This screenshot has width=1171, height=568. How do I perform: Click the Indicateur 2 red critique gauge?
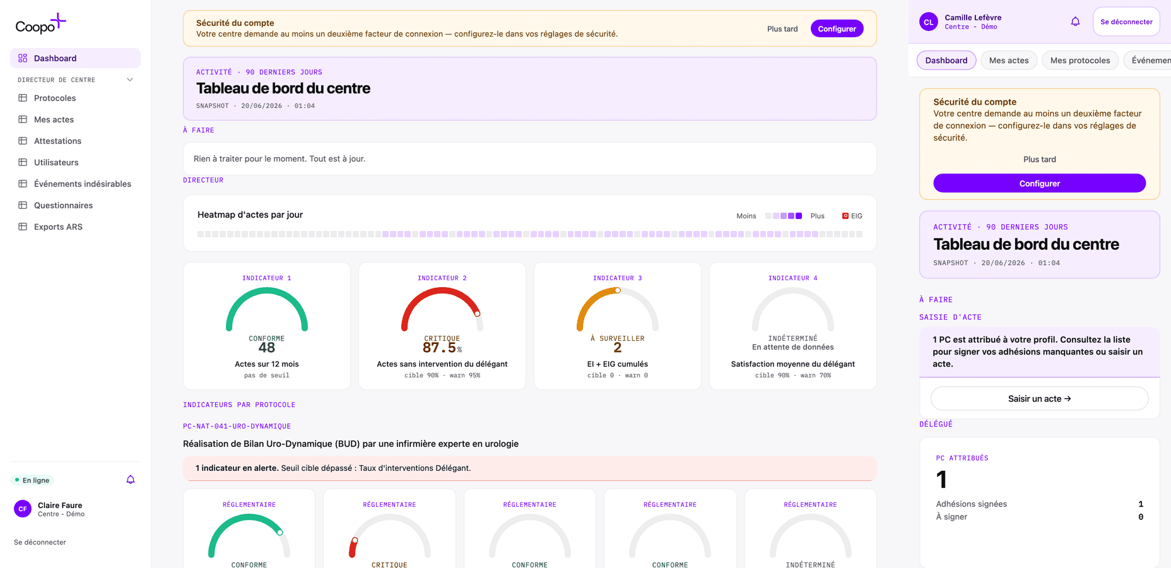coord(442,309)
